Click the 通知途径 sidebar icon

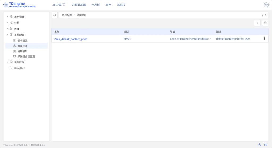14,46
